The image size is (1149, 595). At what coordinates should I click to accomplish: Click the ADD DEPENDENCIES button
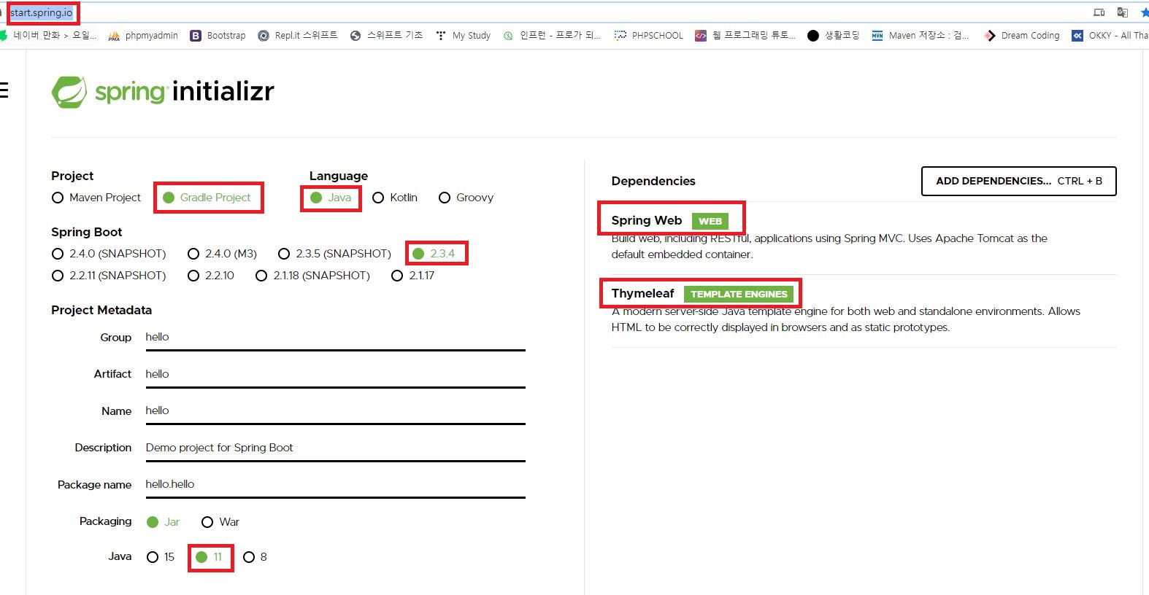tap(1019, 181)
